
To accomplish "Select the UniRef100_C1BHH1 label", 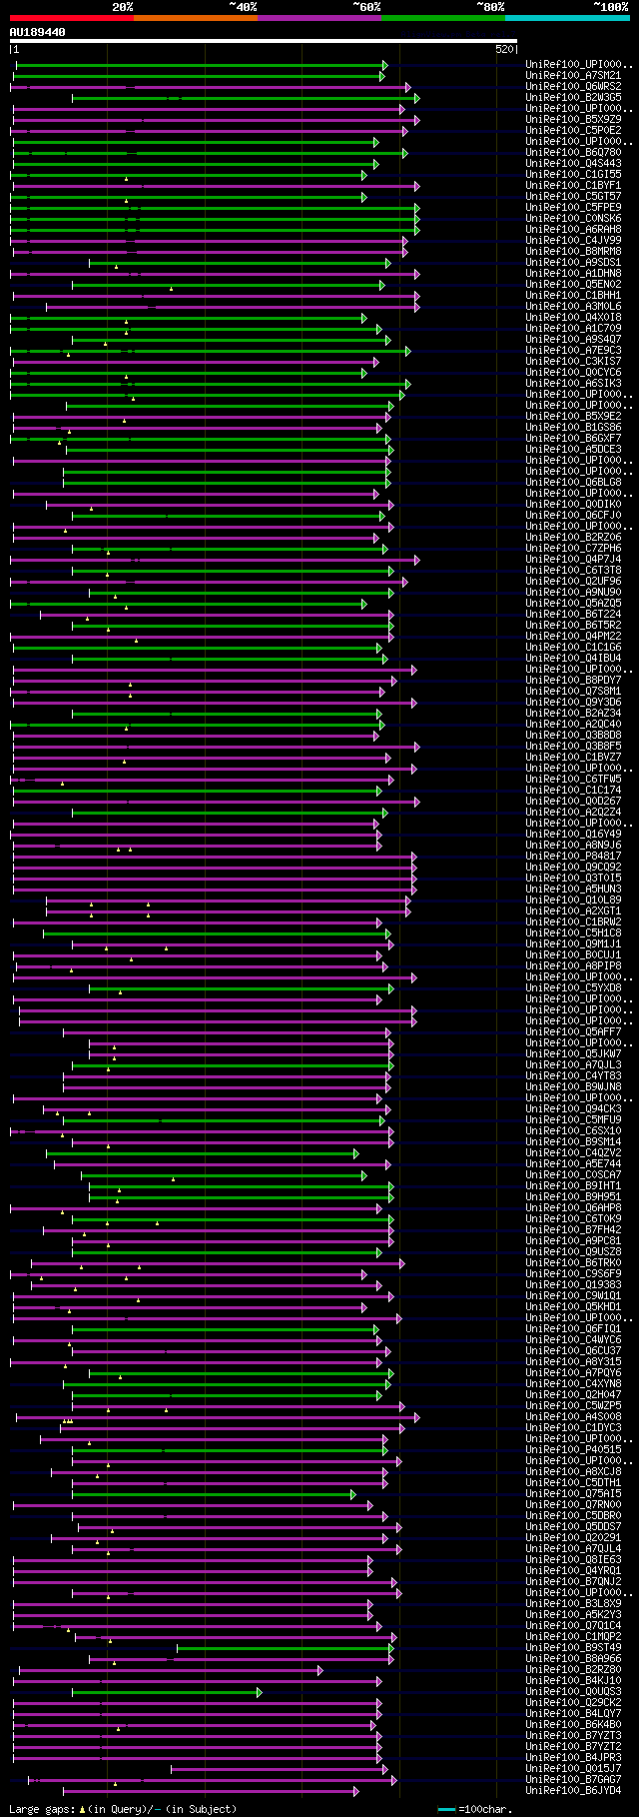I will 573,296.
